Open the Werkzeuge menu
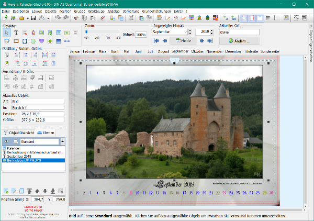This screenshot has height=221, width=314. pos(96,10)
